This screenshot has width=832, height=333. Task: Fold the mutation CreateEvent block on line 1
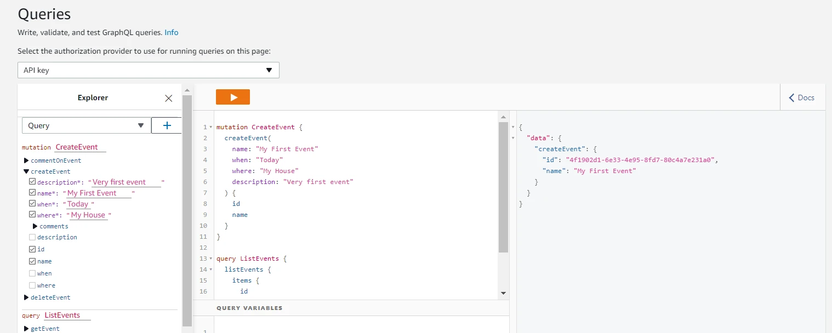(211, 127)
